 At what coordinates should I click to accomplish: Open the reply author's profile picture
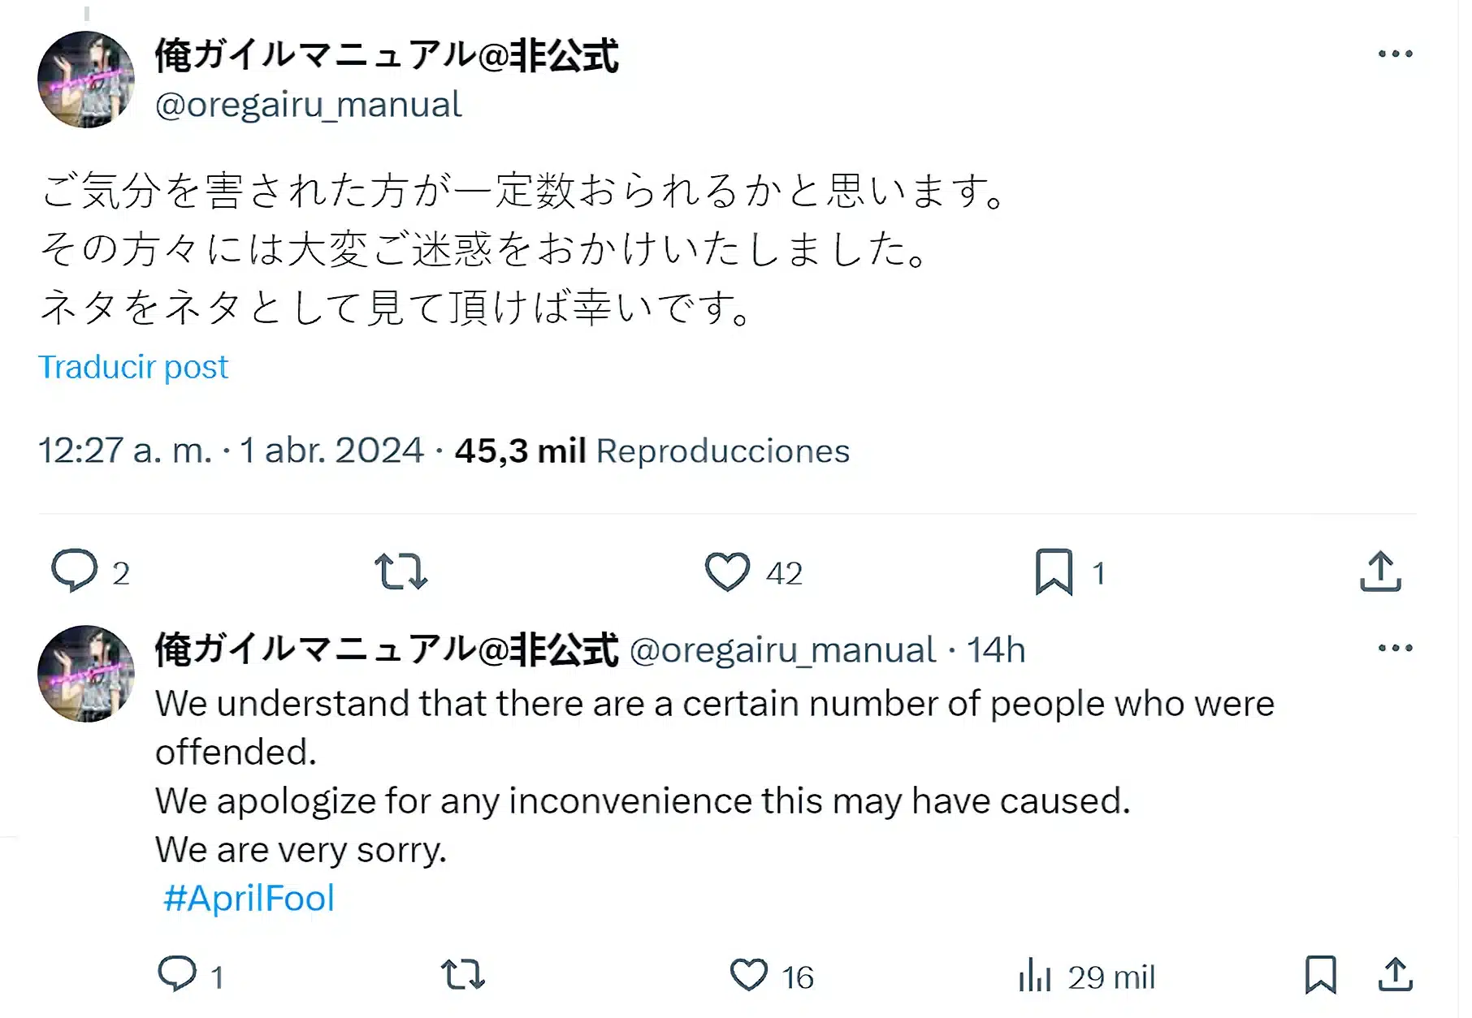[x=86, y=674]
